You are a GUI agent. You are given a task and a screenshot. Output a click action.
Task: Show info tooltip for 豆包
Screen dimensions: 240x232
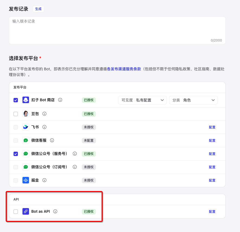click(44, 114)
